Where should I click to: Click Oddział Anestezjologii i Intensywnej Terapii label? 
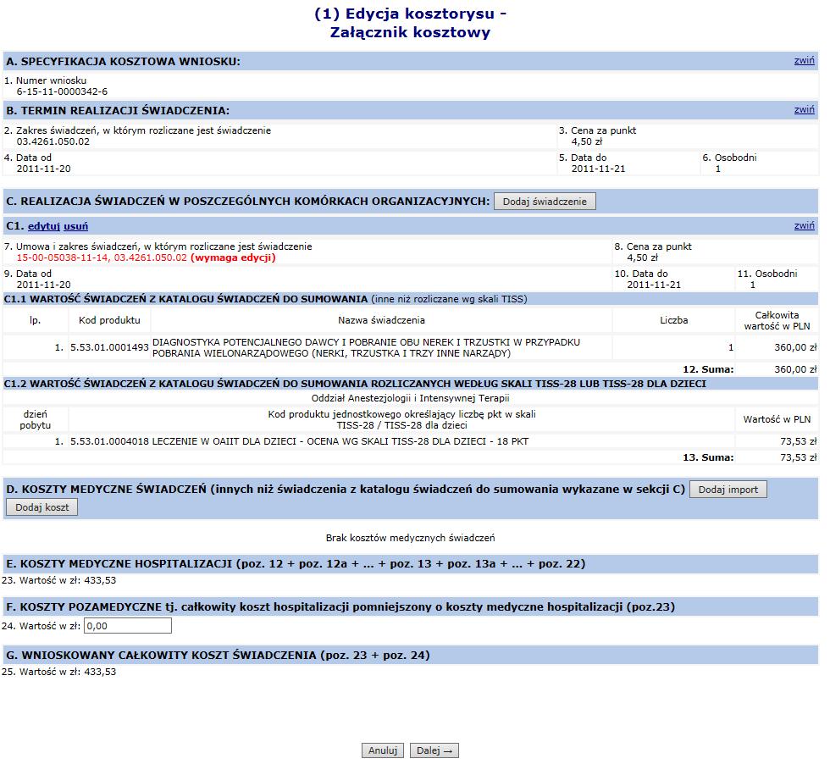pos(410,398)
